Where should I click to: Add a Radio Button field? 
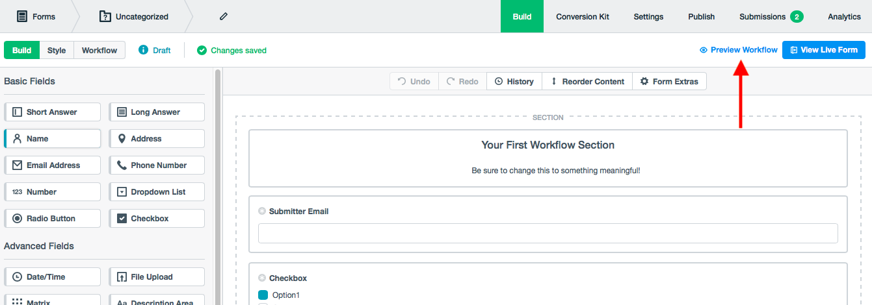(52, 219)
